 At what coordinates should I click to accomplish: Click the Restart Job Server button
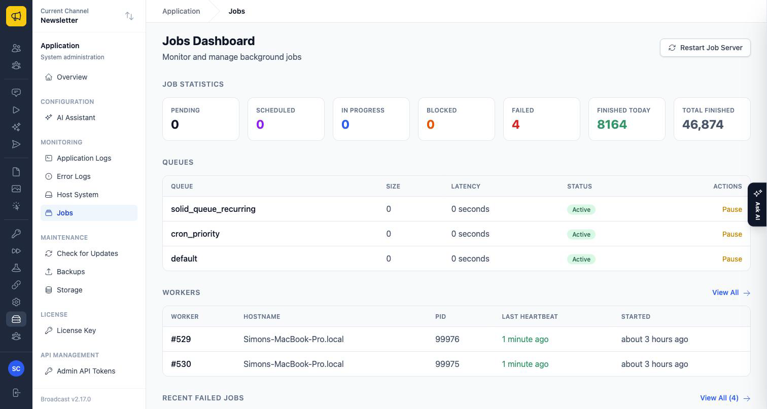pos(705,48)
